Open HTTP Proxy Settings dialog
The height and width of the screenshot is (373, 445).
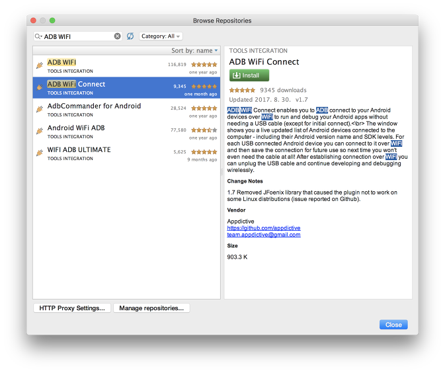(x=72, y=308)
